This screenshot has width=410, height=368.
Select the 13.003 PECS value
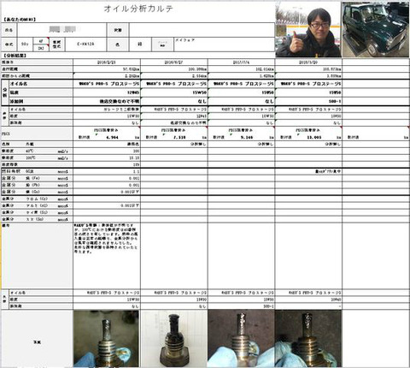pos(314,137)
